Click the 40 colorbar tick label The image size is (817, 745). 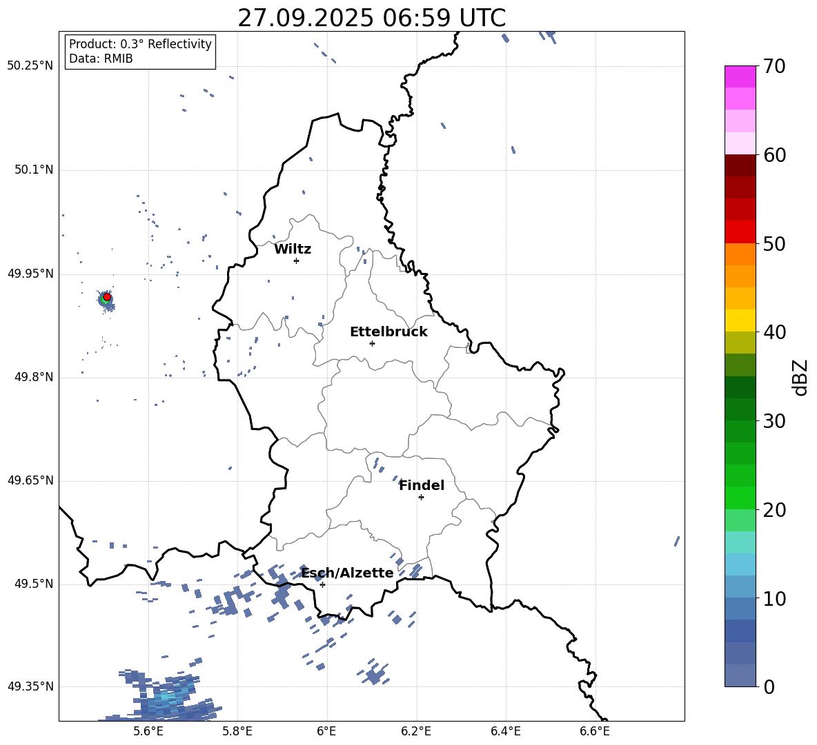(774, 332)
